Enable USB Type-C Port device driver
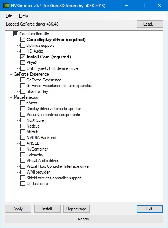Image resolution: width=168 pixels, height=228 pixels. point(23,68)
